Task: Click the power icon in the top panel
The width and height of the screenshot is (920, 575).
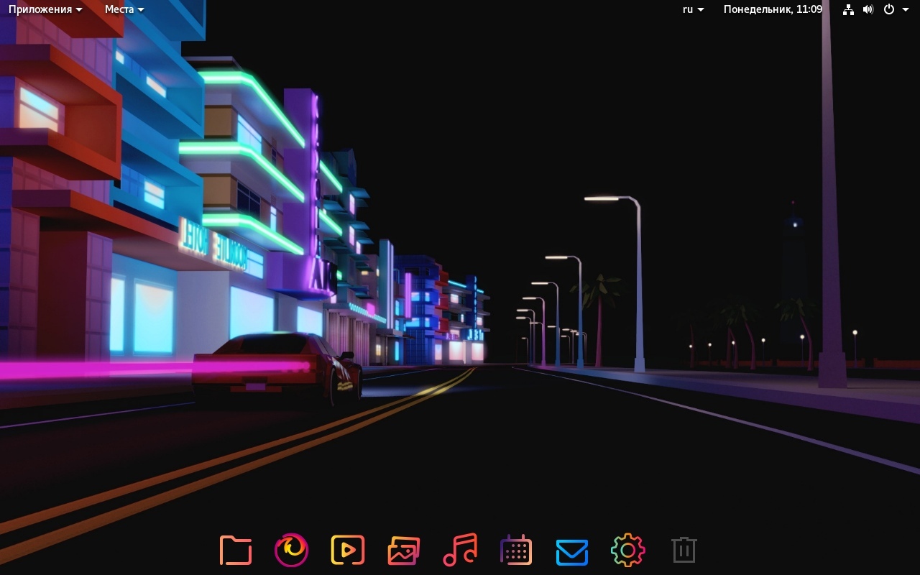Action: pos(889,9)
